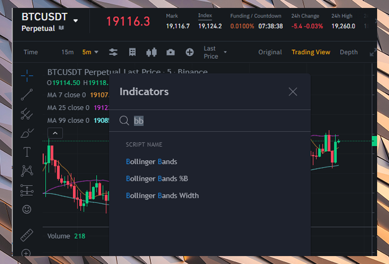
Task: Select the long position forecast tool
Action: tap(27, 191)
